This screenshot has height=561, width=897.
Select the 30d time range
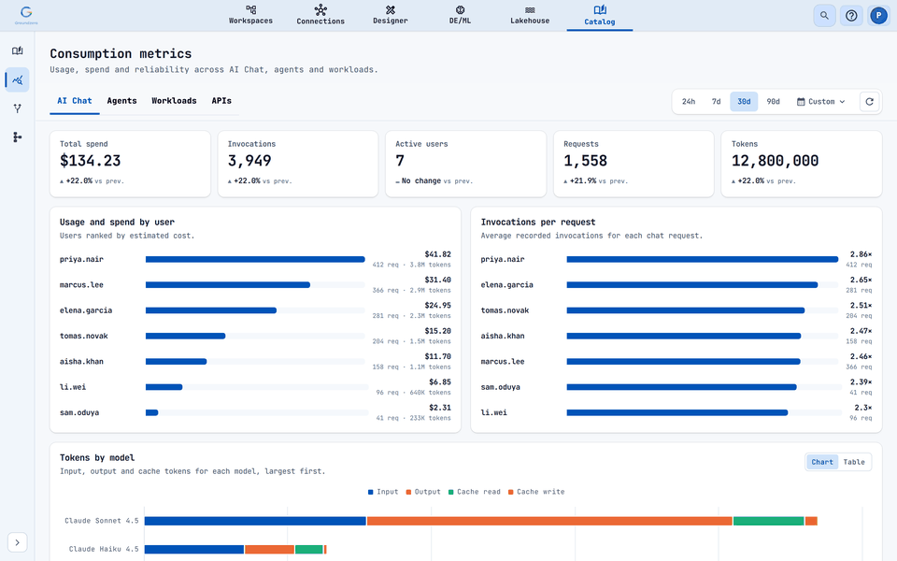pos(744,101)
